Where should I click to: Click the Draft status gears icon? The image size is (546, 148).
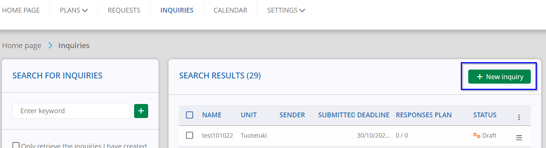pos(477,135)
